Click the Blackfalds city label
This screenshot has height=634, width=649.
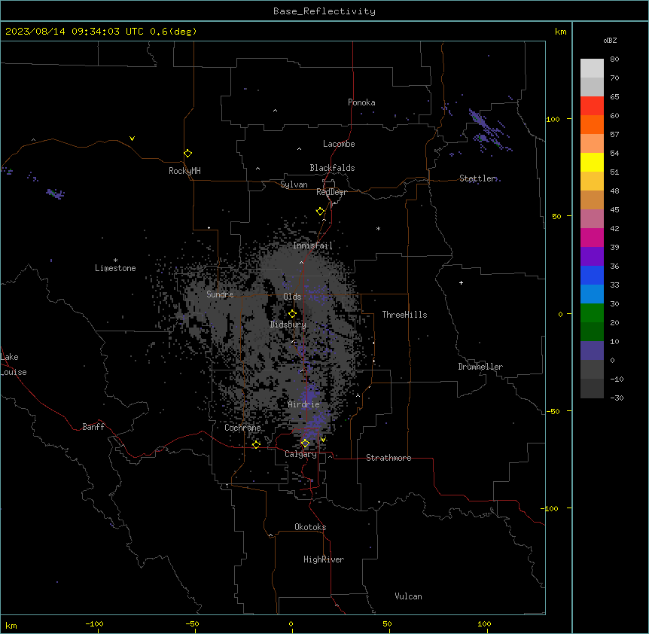[332, 168]
